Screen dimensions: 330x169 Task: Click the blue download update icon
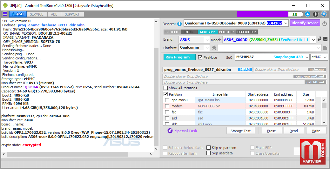(x=307, y=14)
